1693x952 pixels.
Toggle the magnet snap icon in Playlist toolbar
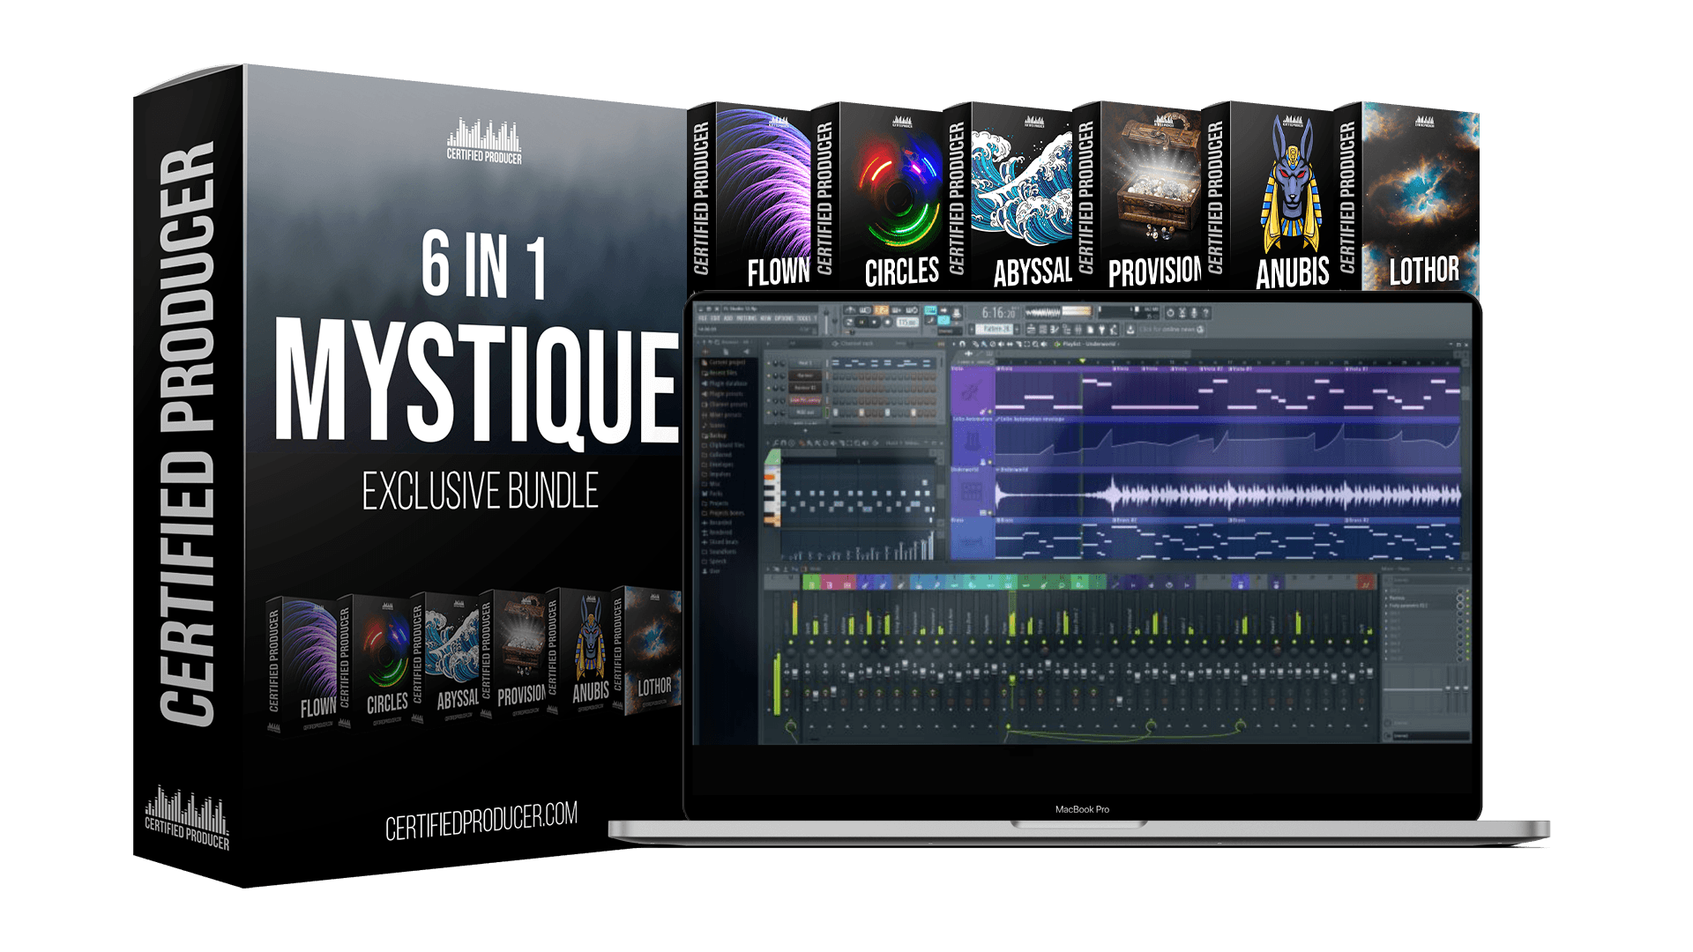(962, 344)
